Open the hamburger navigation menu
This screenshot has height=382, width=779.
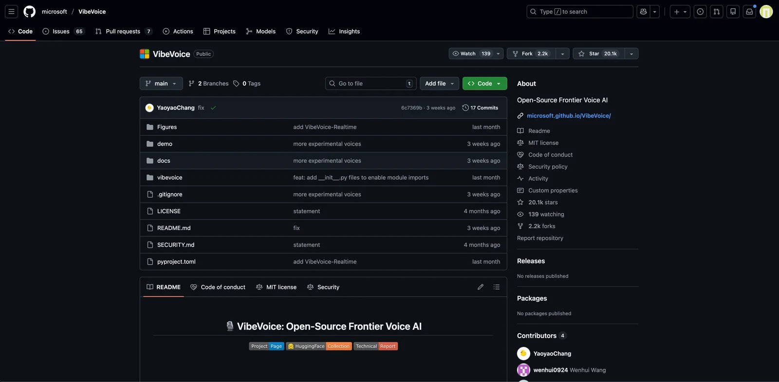(12, 12)
